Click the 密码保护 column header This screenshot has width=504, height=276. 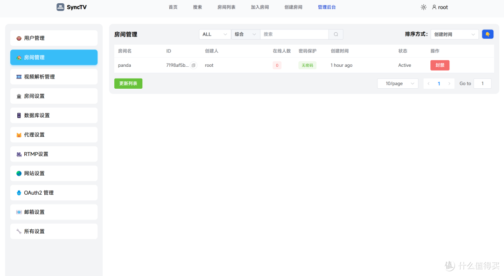tap(307, 51)
